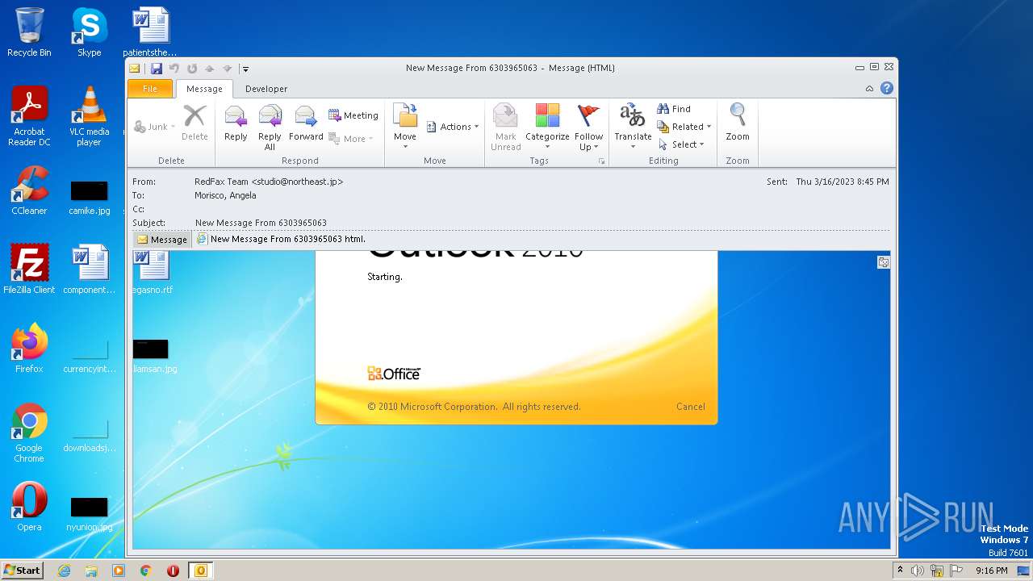Click Undo in the Quick Access Toolbar
Viewport: 1033px width, 581px height.
coord(174,69)
